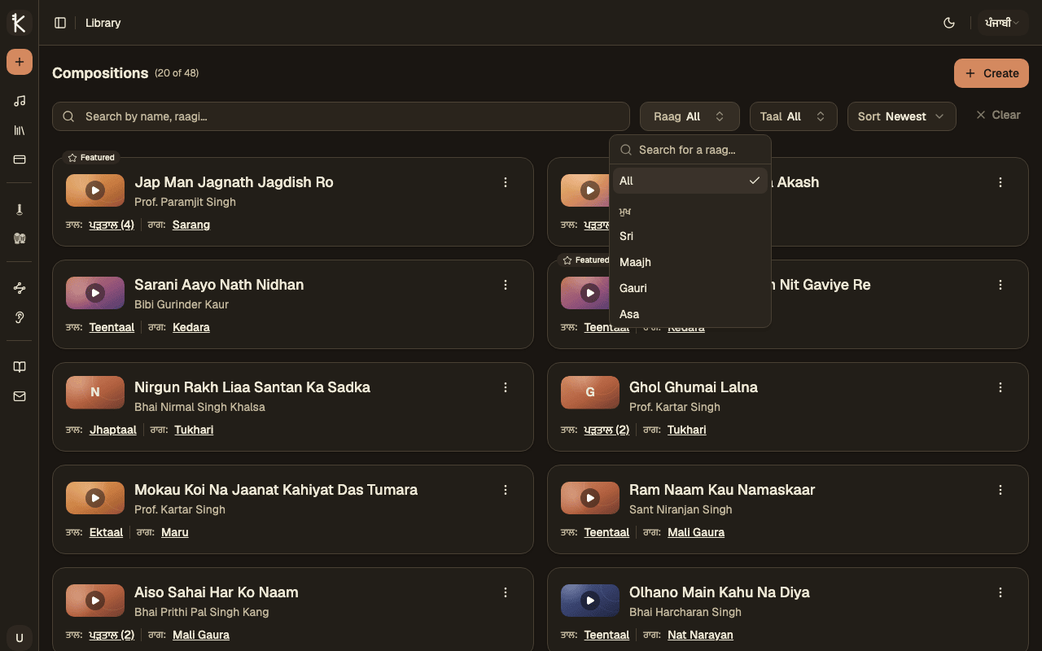Image resolution: width=1042 pixels, height=651 pixels.
Task: Open options menu for Olhano Main Kahu Na Diya
Action: (1000, 592)
